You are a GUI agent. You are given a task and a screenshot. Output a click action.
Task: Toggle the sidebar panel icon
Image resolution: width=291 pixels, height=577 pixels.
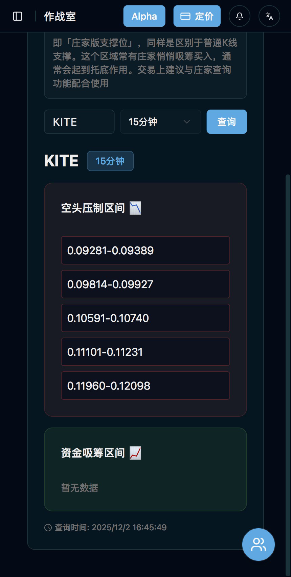(x=18, y=16)
